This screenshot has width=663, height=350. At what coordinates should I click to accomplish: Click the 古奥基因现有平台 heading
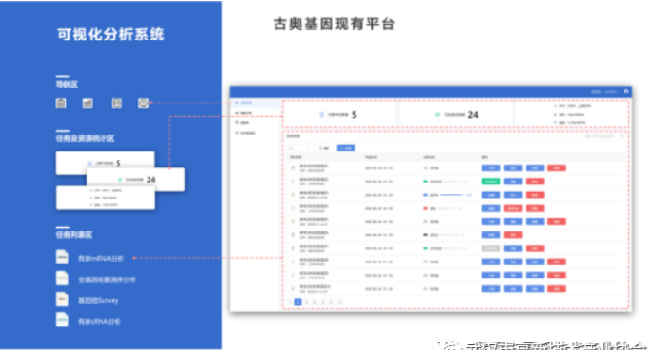(334, 24)
